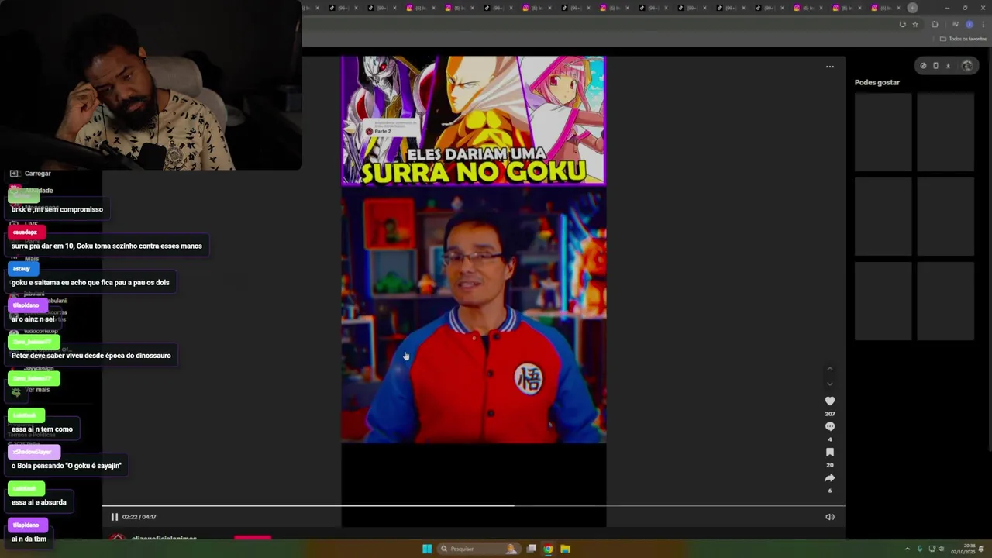Open comments with the speech bubble icon
Image resolution: width=992 pixels, height=558 pixels.
pyautogui.click(x=829, y=426)
